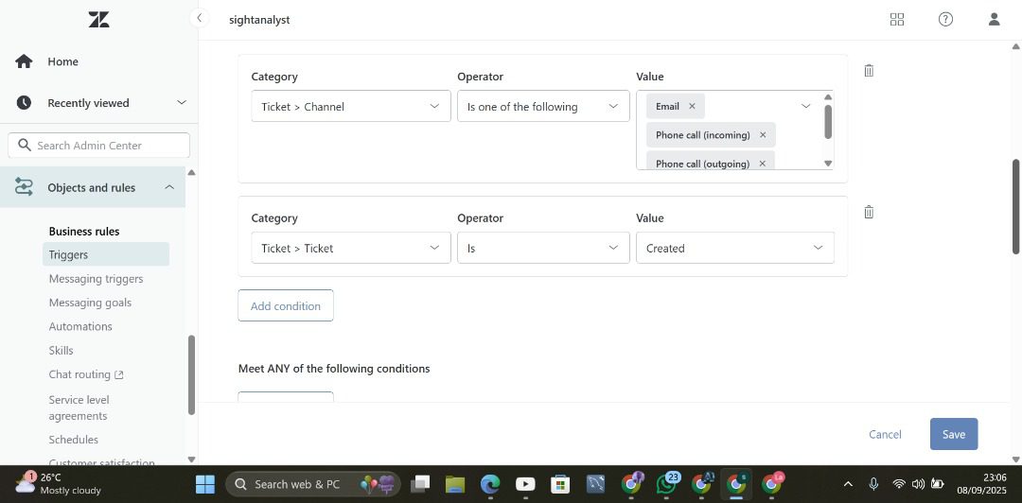Viewport: 1022px width, 503px height.
Task: Save the trigger
Action: point(953,435)
